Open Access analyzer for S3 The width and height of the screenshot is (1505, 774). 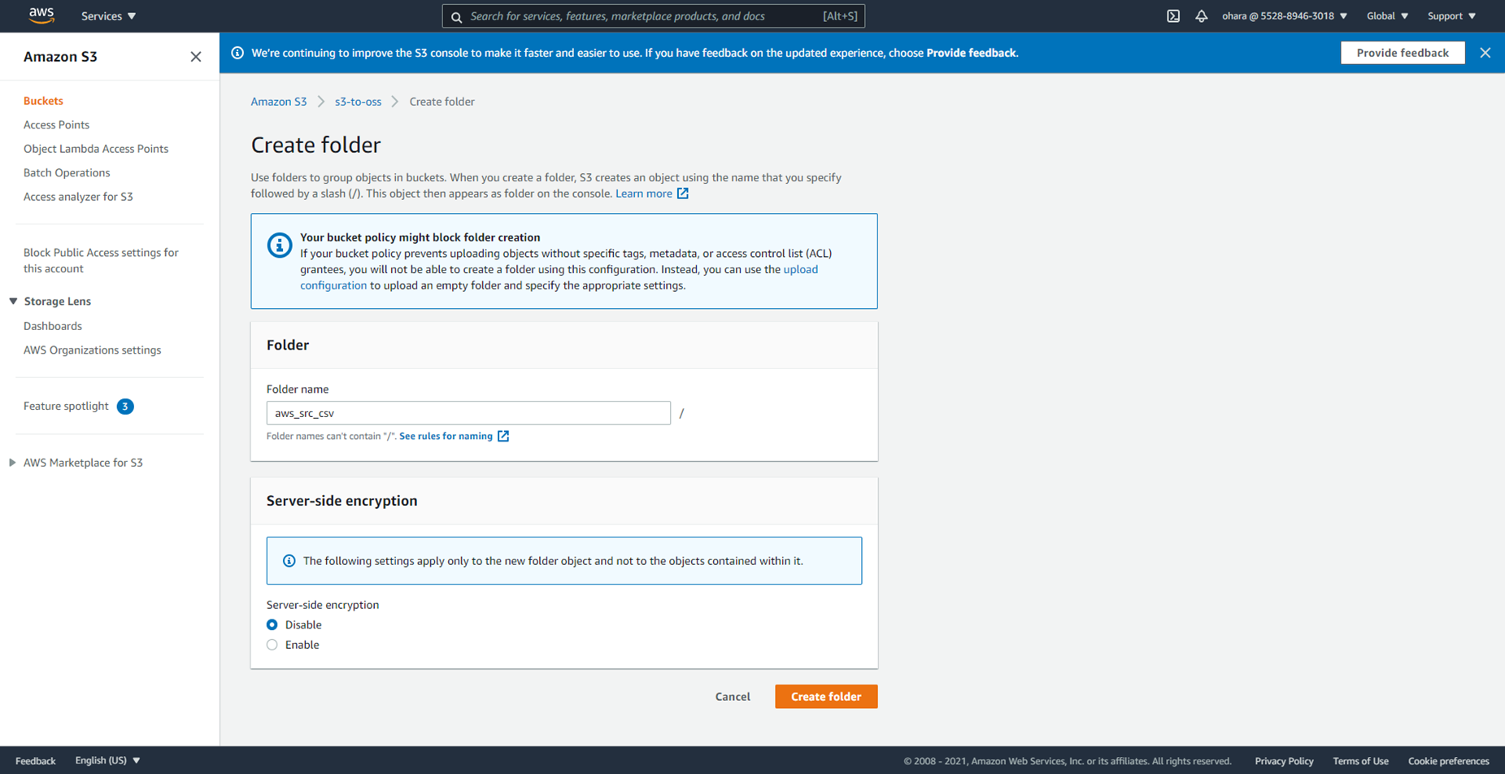pyautogui.click(x=78, y=197)
